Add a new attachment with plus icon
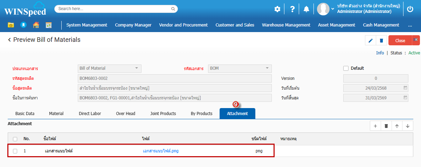This screenshot has width=421, height=167. click(375, 126)
